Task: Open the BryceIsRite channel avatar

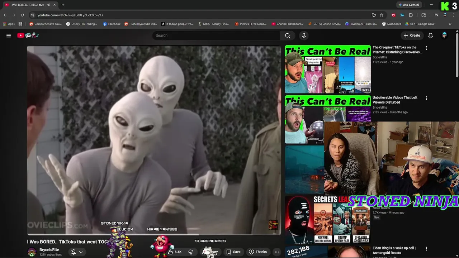Action: tap(32, 252)
